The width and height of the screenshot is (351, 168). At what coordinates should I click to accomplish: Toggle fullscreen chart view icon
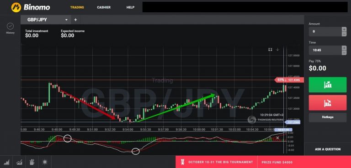(x=270, y=50)
